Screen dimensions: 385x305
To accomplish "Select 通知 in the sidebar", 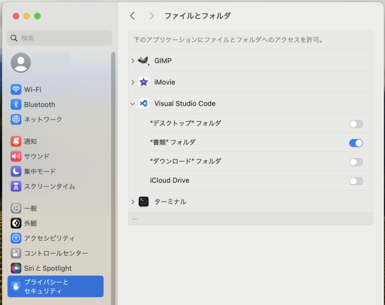I will pos(30,141).
